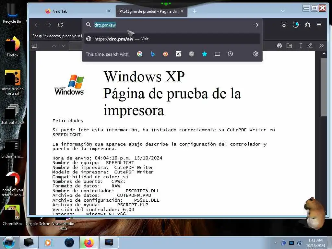This screenshot has height=249, width=332.
Task: Open the list all tabs dropdown arrow
Action: point(283,11)
